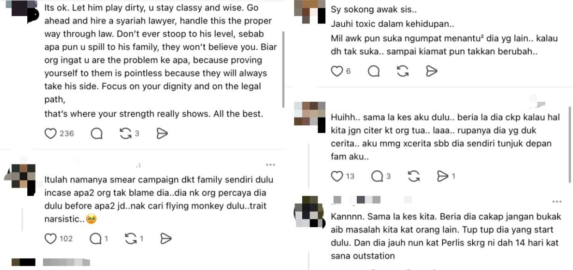Image resolution: width=573 pixels, height=270 pixels.
Task: Share the syariah lawyer comment
Action: pos(162,134)
